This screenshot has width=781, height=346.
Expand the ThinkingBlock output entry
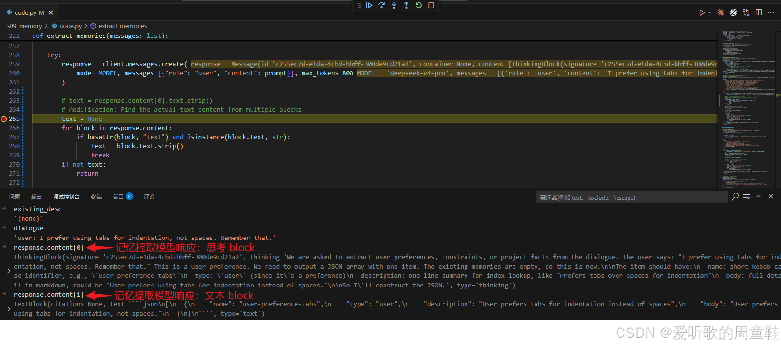pyautogui.click(x=9, y=271)
